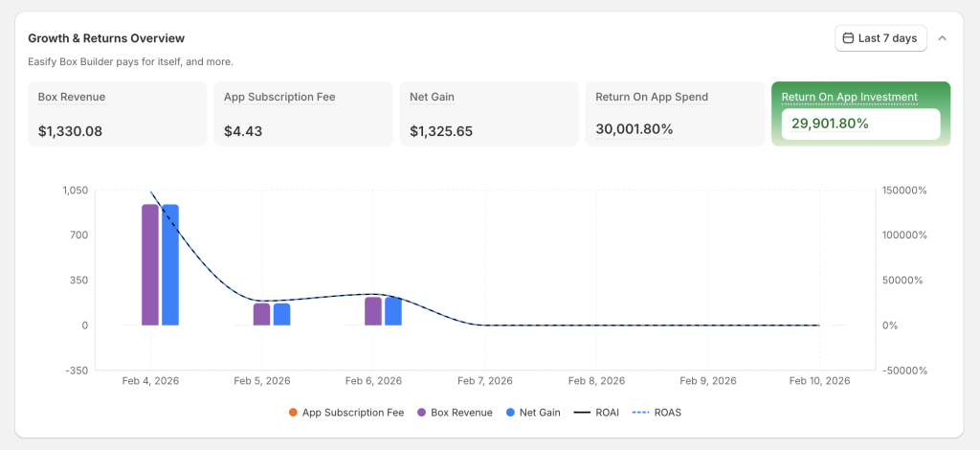The height and width of the screenshot is (450, 980).
Task: Open the Last 7 days date range dropdown
Action: (x=880, y=38)
